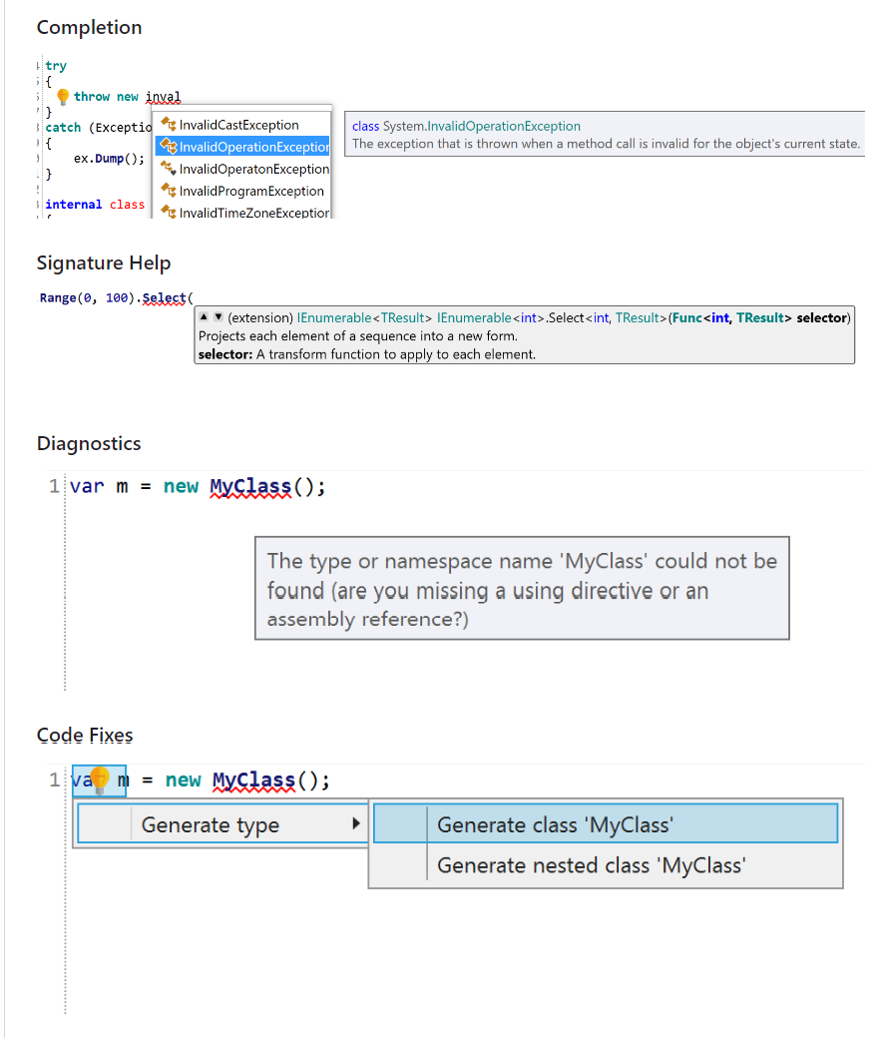This screenshot has height=1038, width=882.
Task: Choose InvalidOperatonException from completion list
Action: click(242, 169)
